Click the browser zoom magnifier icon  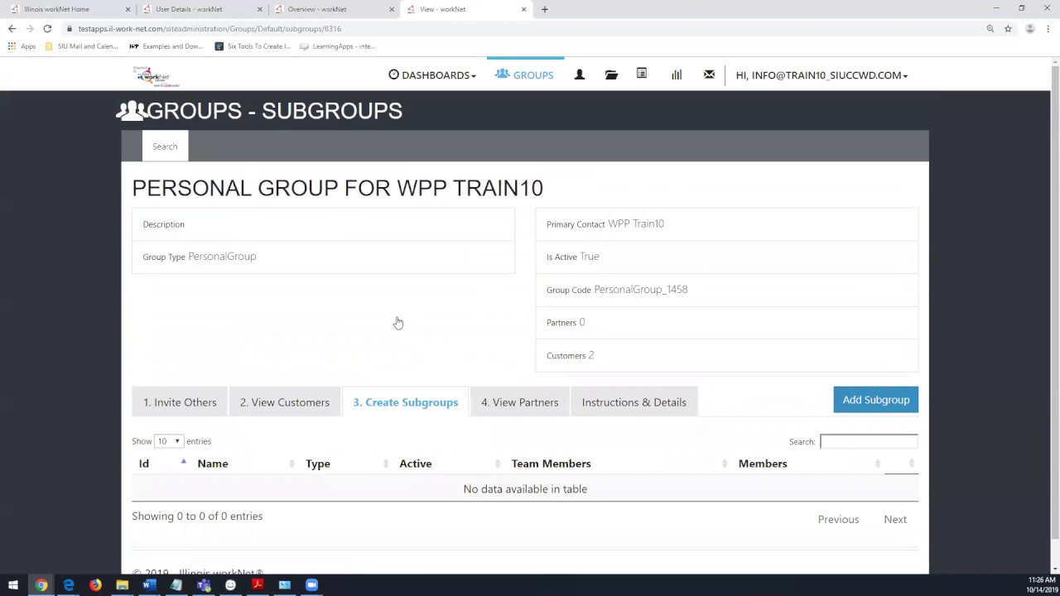[x=990, y=28]
